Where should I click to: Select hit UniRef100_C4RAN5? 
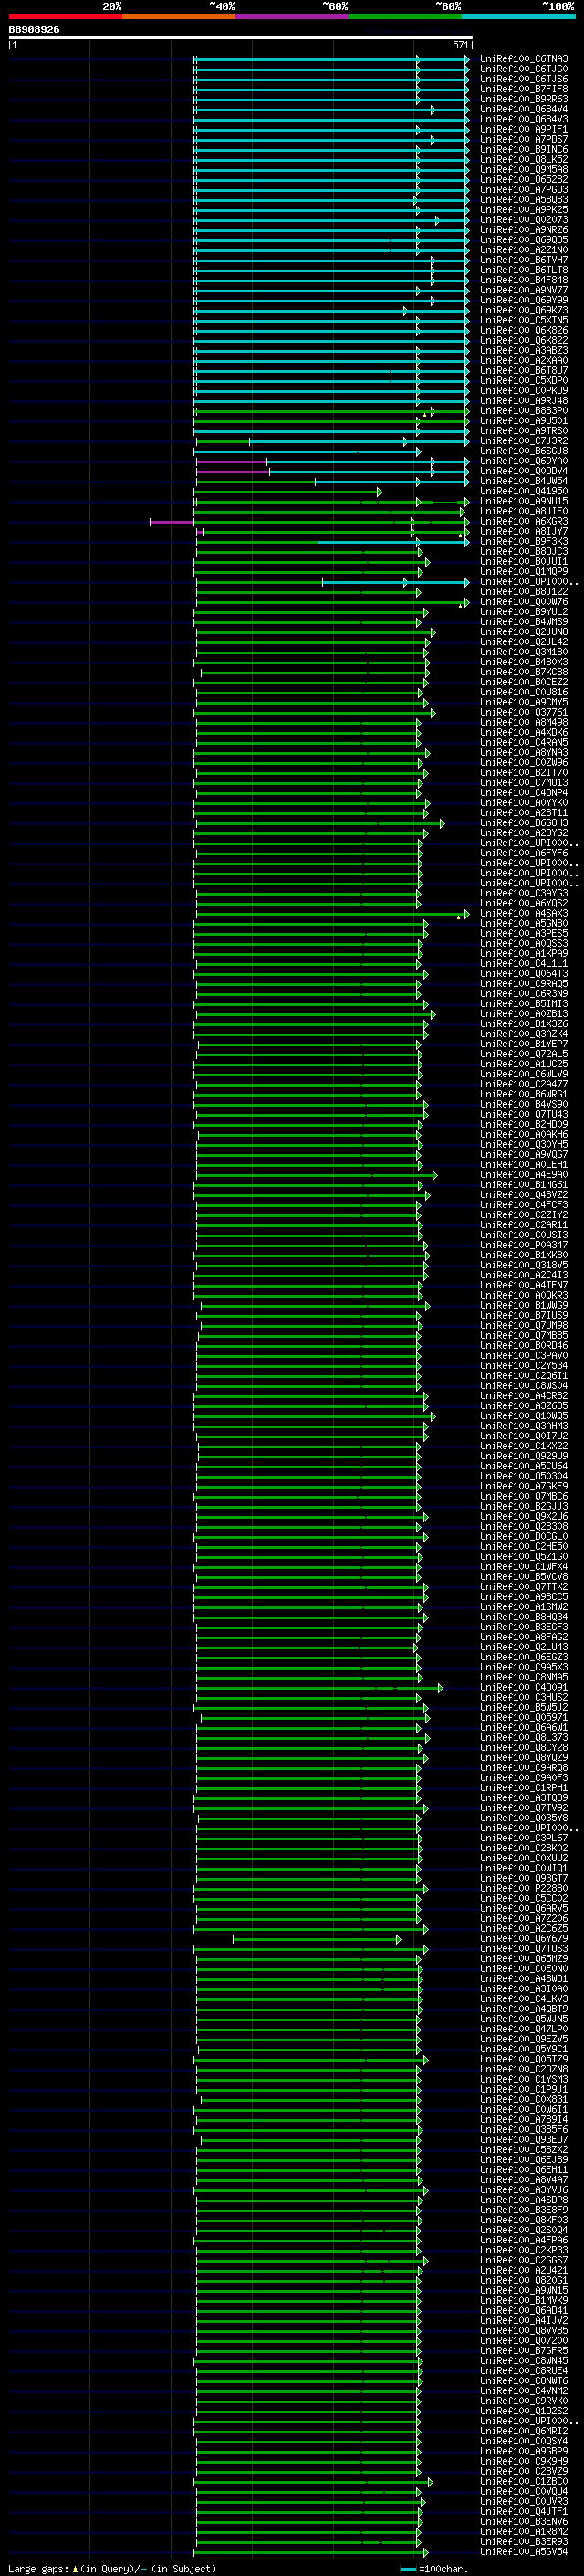click(524, 743)
